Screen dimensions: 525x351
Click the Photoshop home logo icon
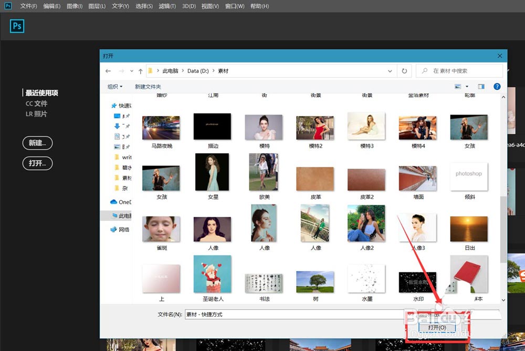[17, 26]
